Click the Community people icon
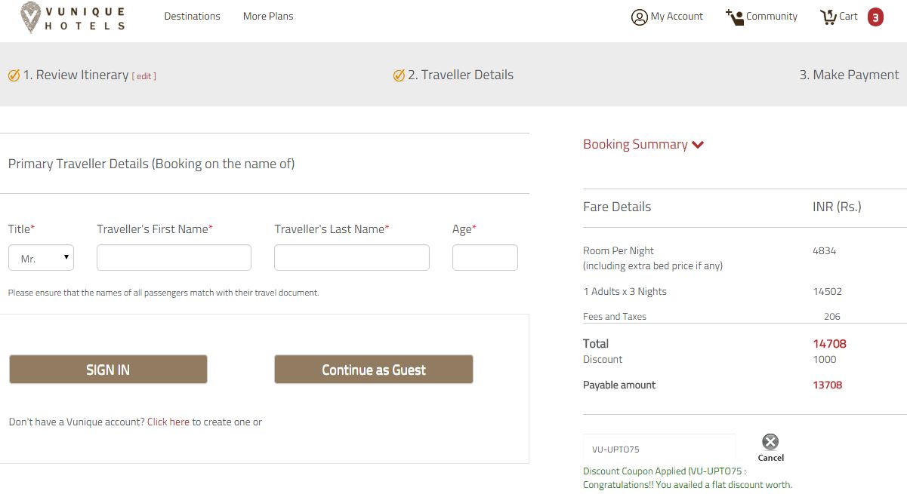Viewport: 907px width, 494px height. [734, 17]
